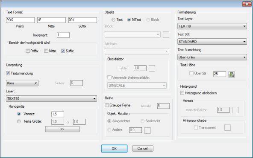Click the rotation pick button beside Andere
The width and height of the screenshot is (253, 158).
coord(147,130)
